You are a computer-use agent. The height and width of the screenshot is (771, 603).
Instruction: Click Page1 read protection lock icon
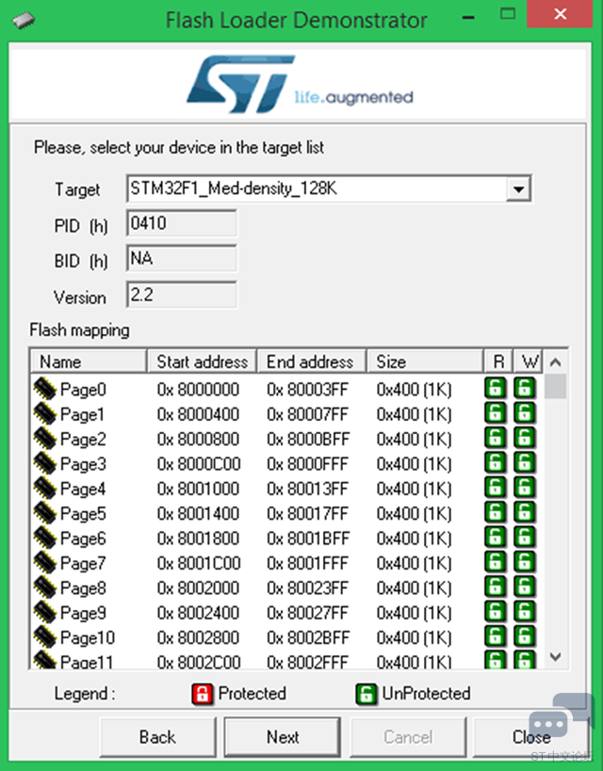click(x=496, y=412)
